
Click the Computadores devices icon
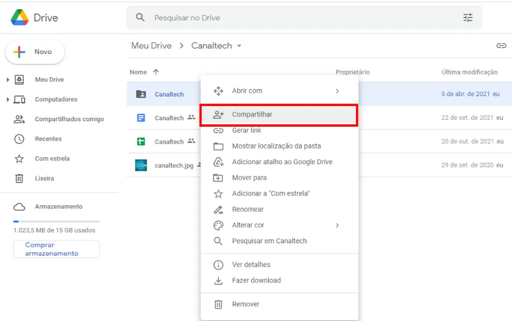pos(19,99)
